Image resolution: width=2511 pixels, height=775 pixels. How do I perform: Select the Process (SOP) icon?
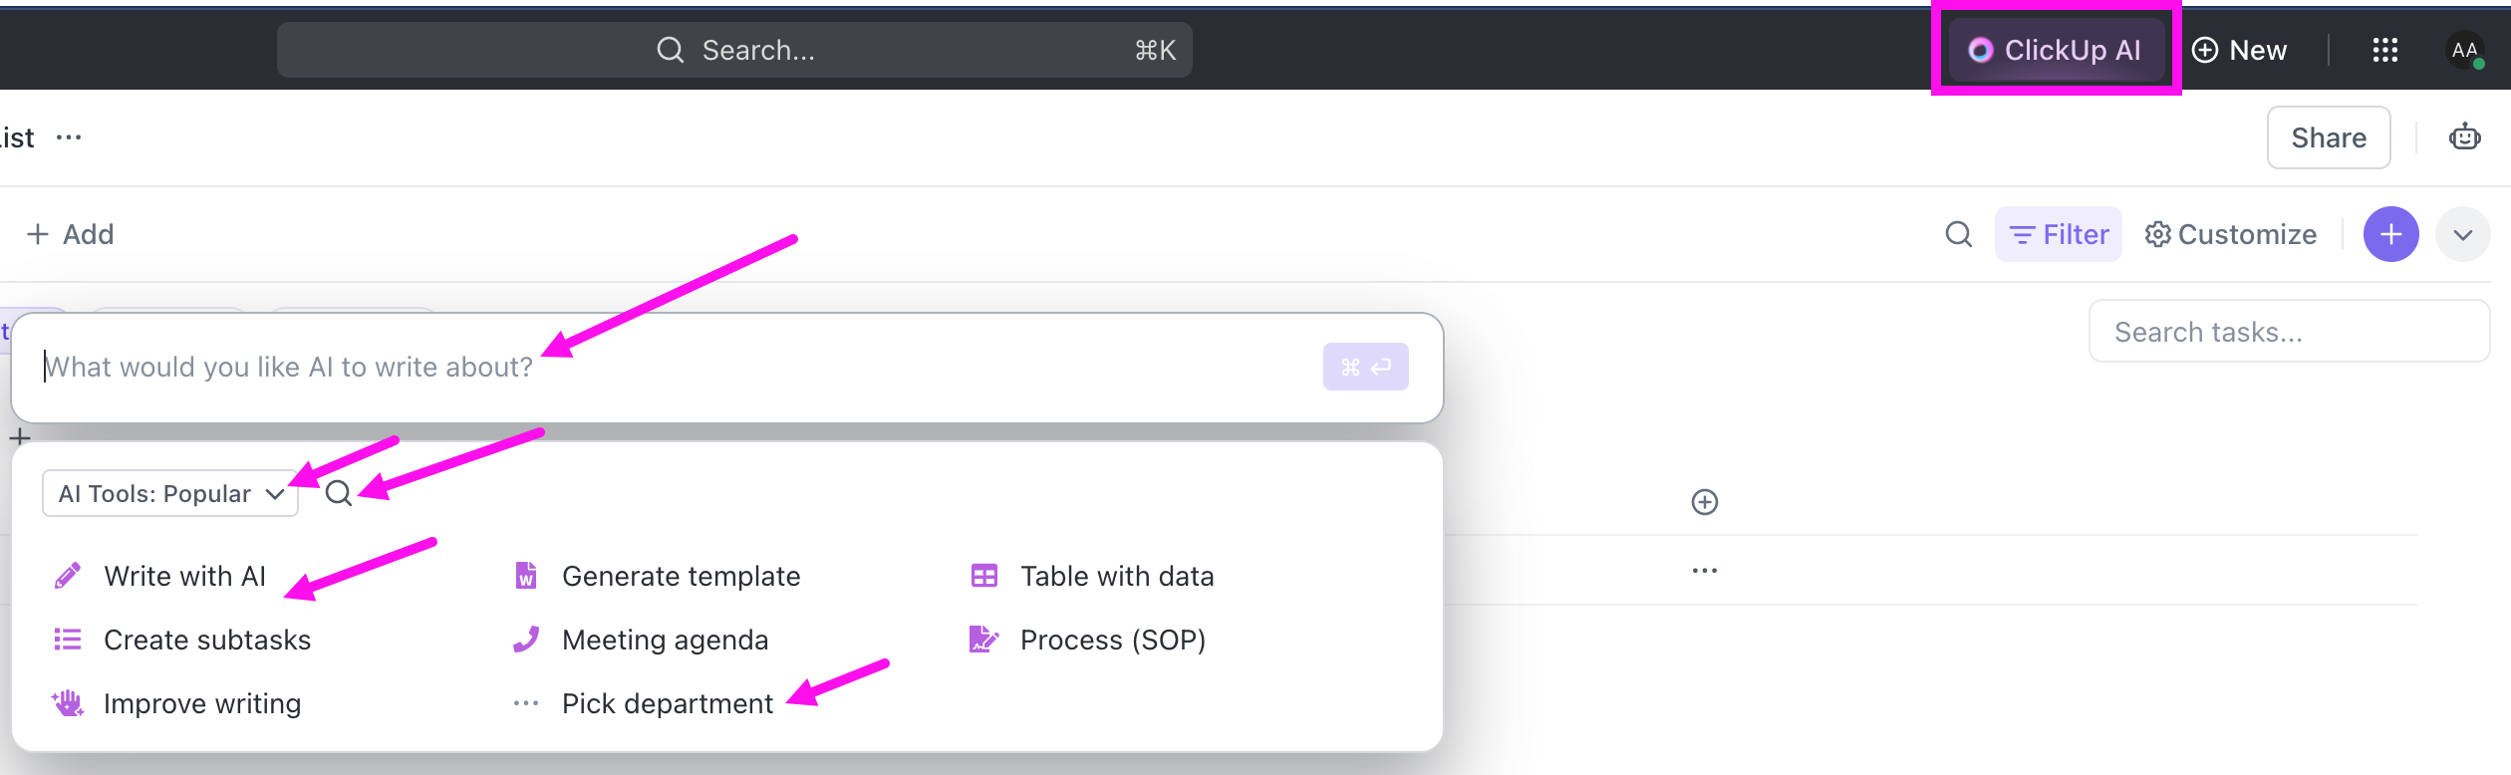click(983, 639)
